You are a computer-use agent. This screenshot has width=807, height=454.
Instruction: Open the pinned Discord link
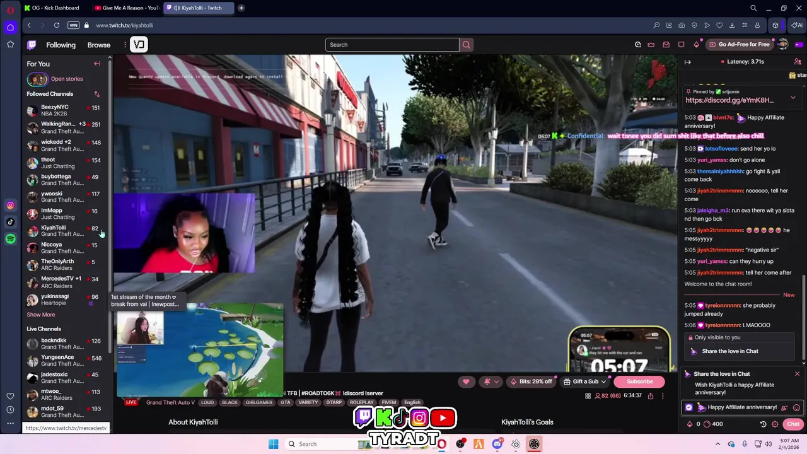point(729,100)
